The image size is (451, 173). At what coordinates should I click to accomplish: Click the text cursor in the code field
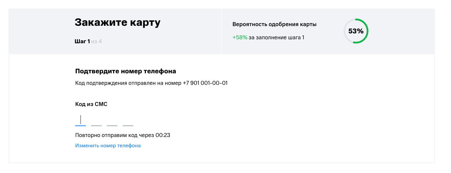click(x=81, y=120)
